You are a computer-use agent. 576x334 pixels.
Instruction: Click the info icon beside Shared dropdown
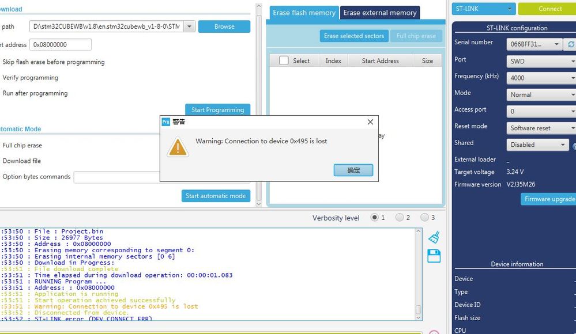coord(574,146)
